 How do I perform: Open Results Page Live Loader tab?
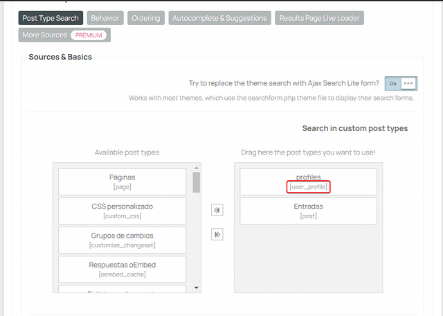click(319, 18)
